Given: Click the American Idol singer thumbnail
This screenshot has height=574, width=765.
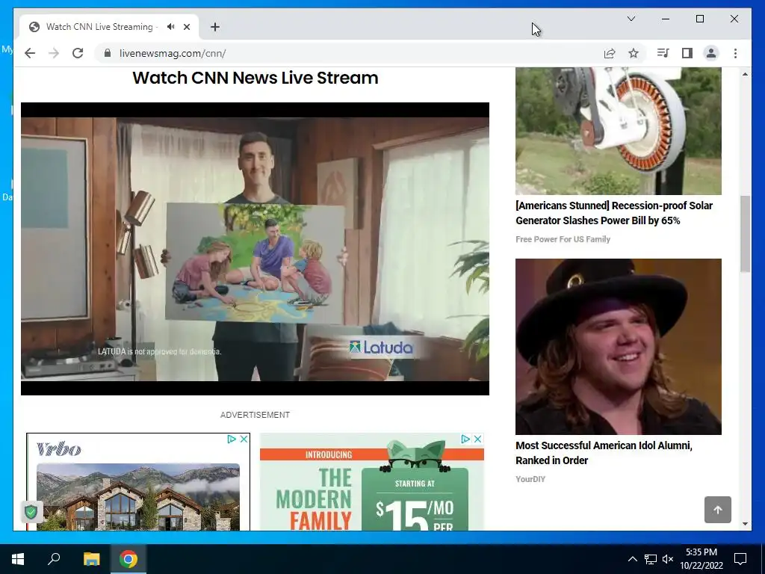Looking at the screenshot, I should pyautogui.click(x=618, y=347).
